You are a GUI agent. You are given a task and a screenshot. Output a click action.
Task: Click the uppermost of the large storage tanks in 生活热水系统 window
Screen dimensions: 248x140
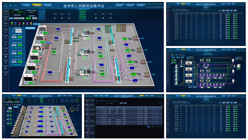189,63
